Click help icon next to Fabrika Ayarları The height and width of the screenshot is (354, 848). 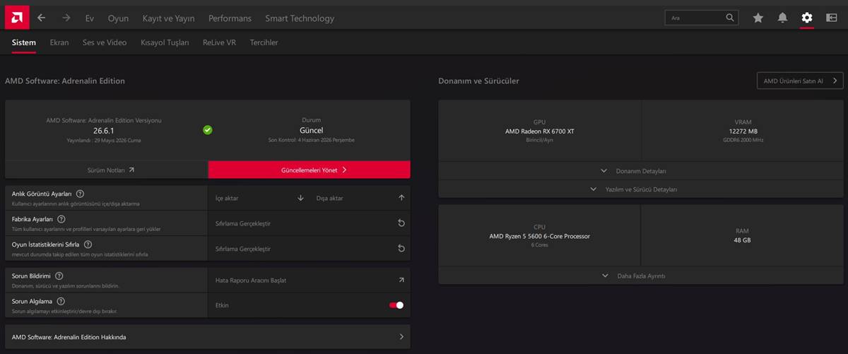click(61, 219)
